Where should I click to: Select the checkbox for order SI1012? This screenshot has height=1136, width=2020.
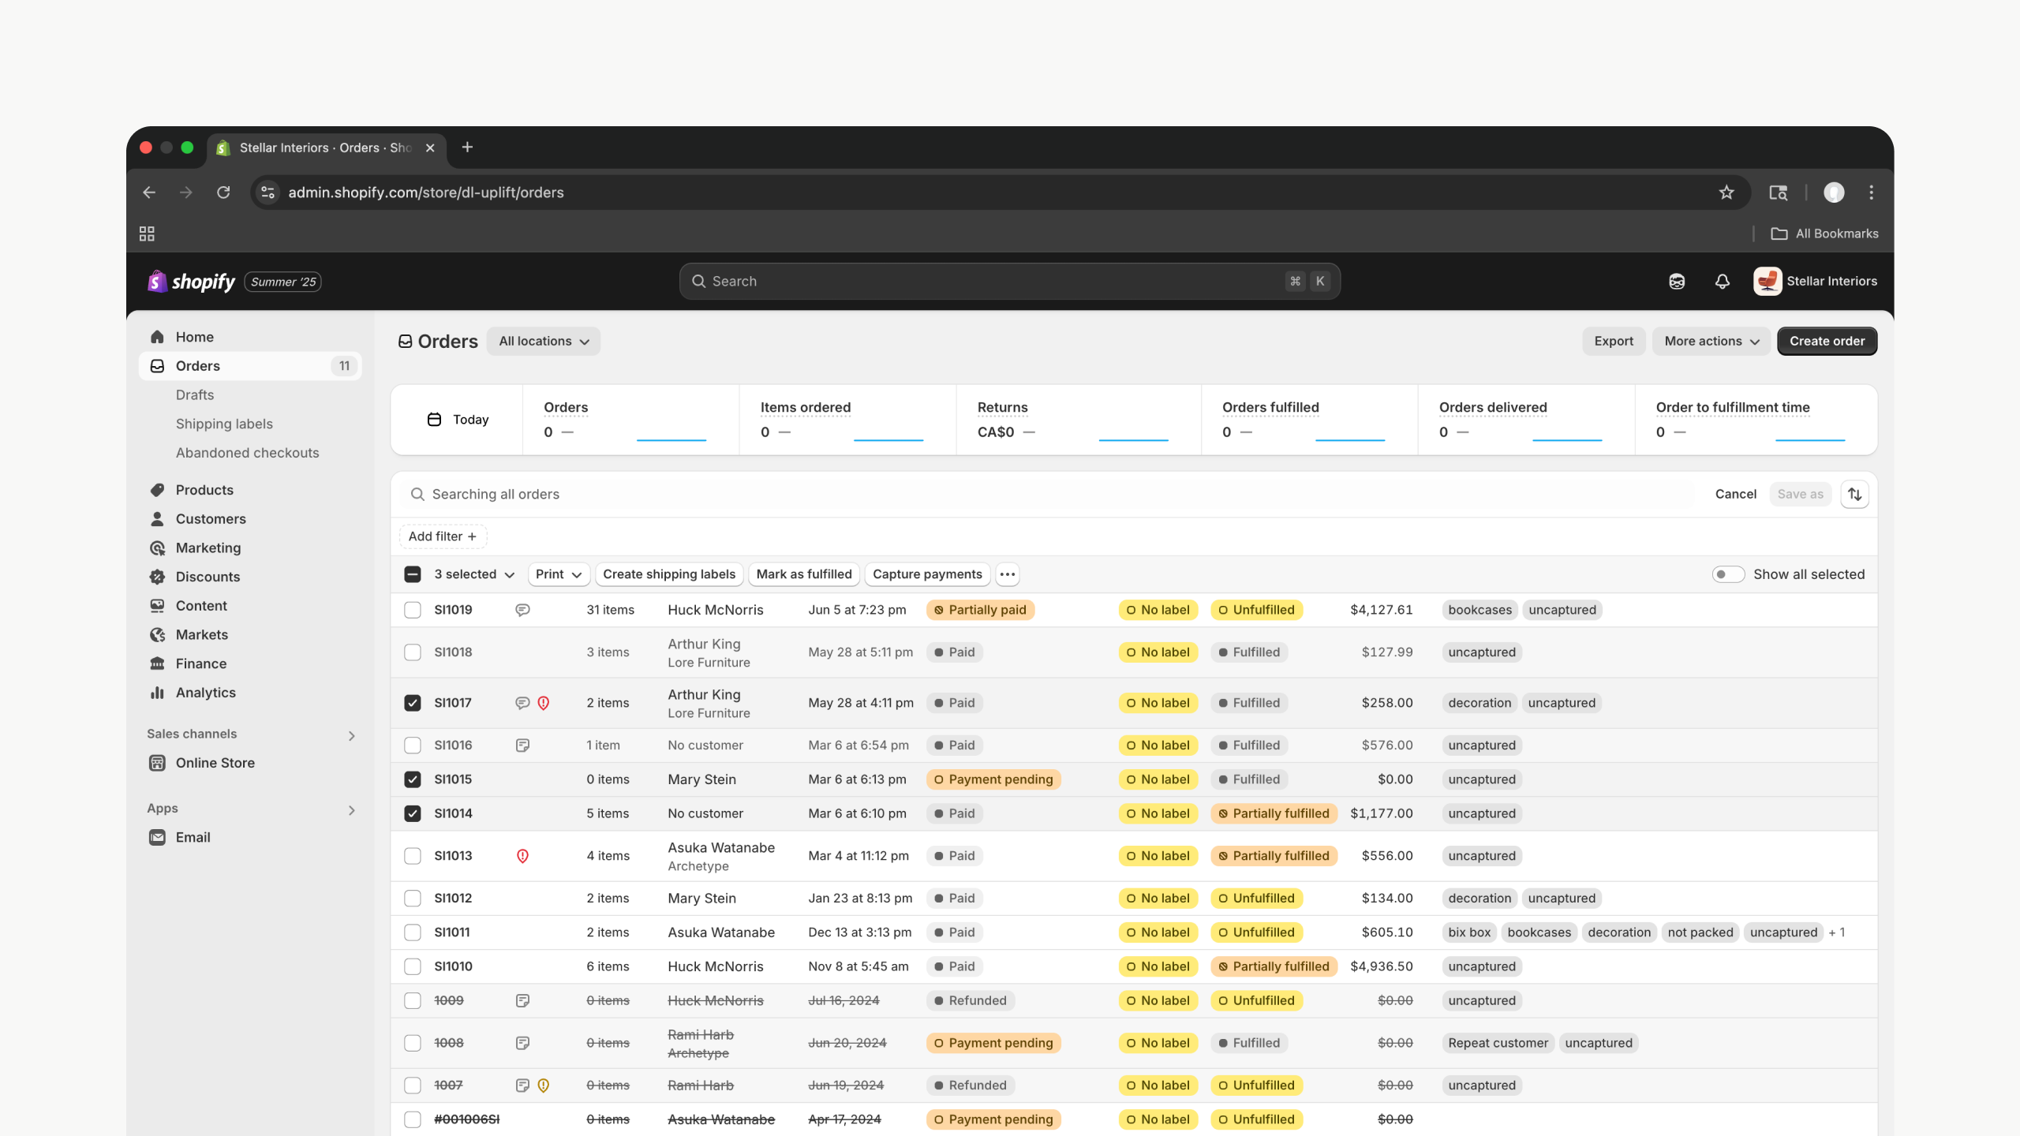tap(413, 899)
